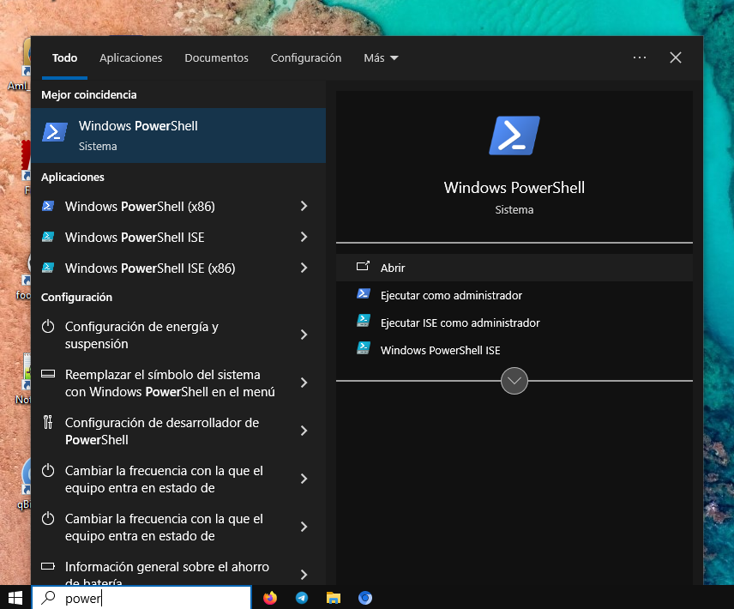Click the search magnifier icon in taskbar

[x=48, y=597]
